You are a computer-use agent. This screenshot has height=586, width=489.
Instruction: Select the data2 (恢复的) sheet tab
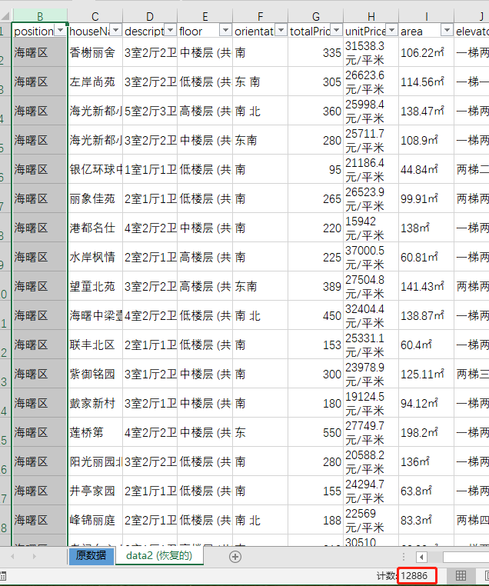(x=159, y=556)
